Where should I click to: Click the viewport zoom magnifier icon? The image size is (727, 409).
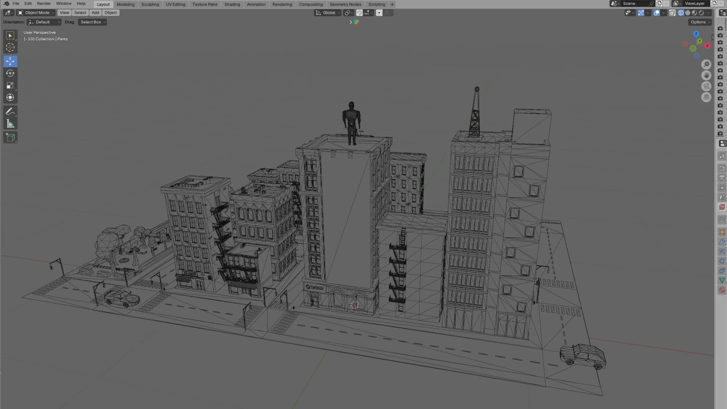[x=706, y=64]
